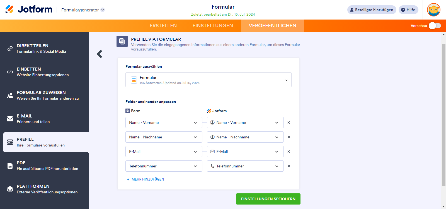Expand the Formular auswählen dropdown
Viewport: 446px width, 209px height.
point(209,80)
